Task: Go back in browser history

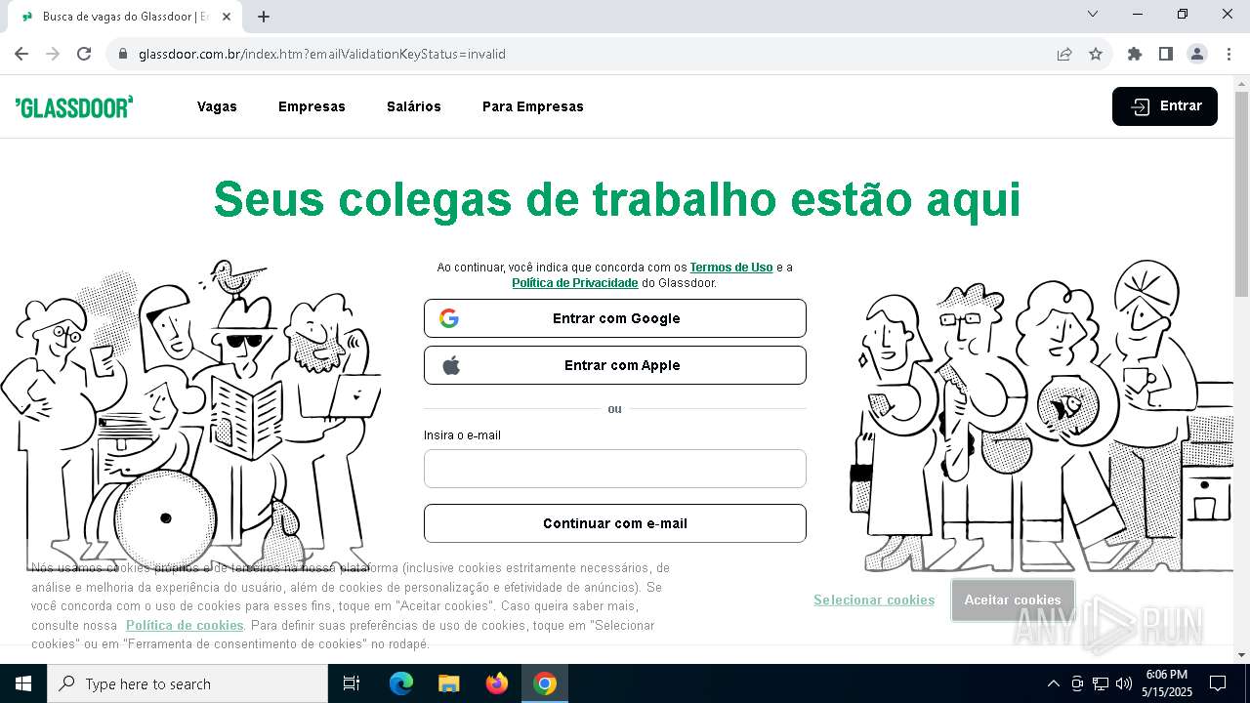Action: (21, 54)
